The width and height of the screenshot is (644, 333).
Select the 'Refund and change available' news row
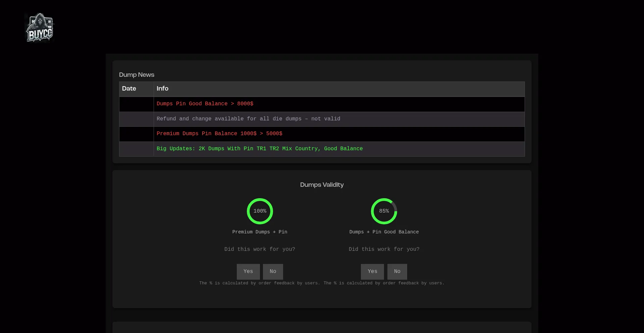[248, 119]
